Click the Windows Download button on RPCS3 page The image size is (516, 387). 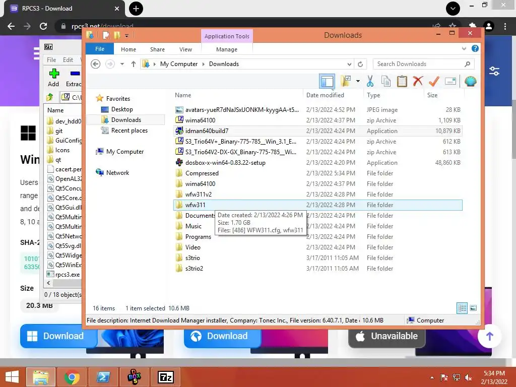pyautogui.click(x=58, y=336)
